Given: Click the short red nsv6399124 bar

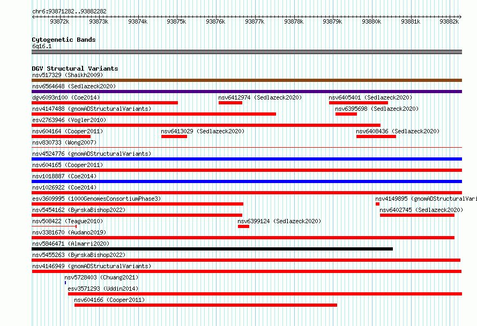Looking at the screenshot, I should 243,226.
